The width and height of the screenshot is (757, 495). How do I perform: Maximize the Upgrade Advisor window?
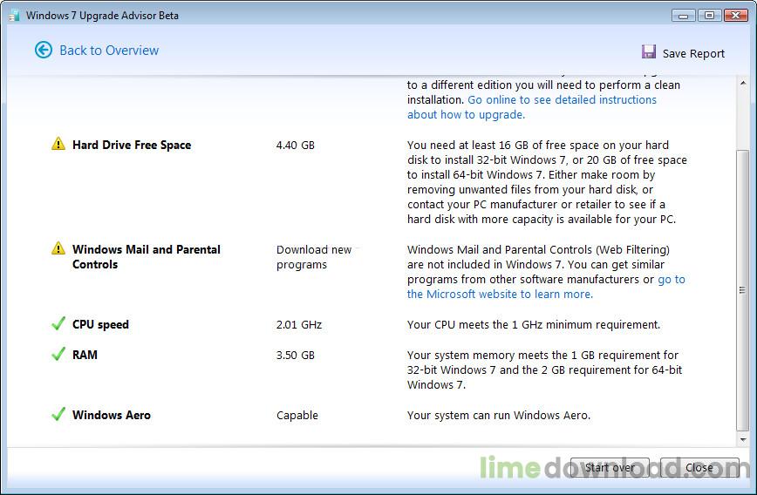tap(709, 16)
